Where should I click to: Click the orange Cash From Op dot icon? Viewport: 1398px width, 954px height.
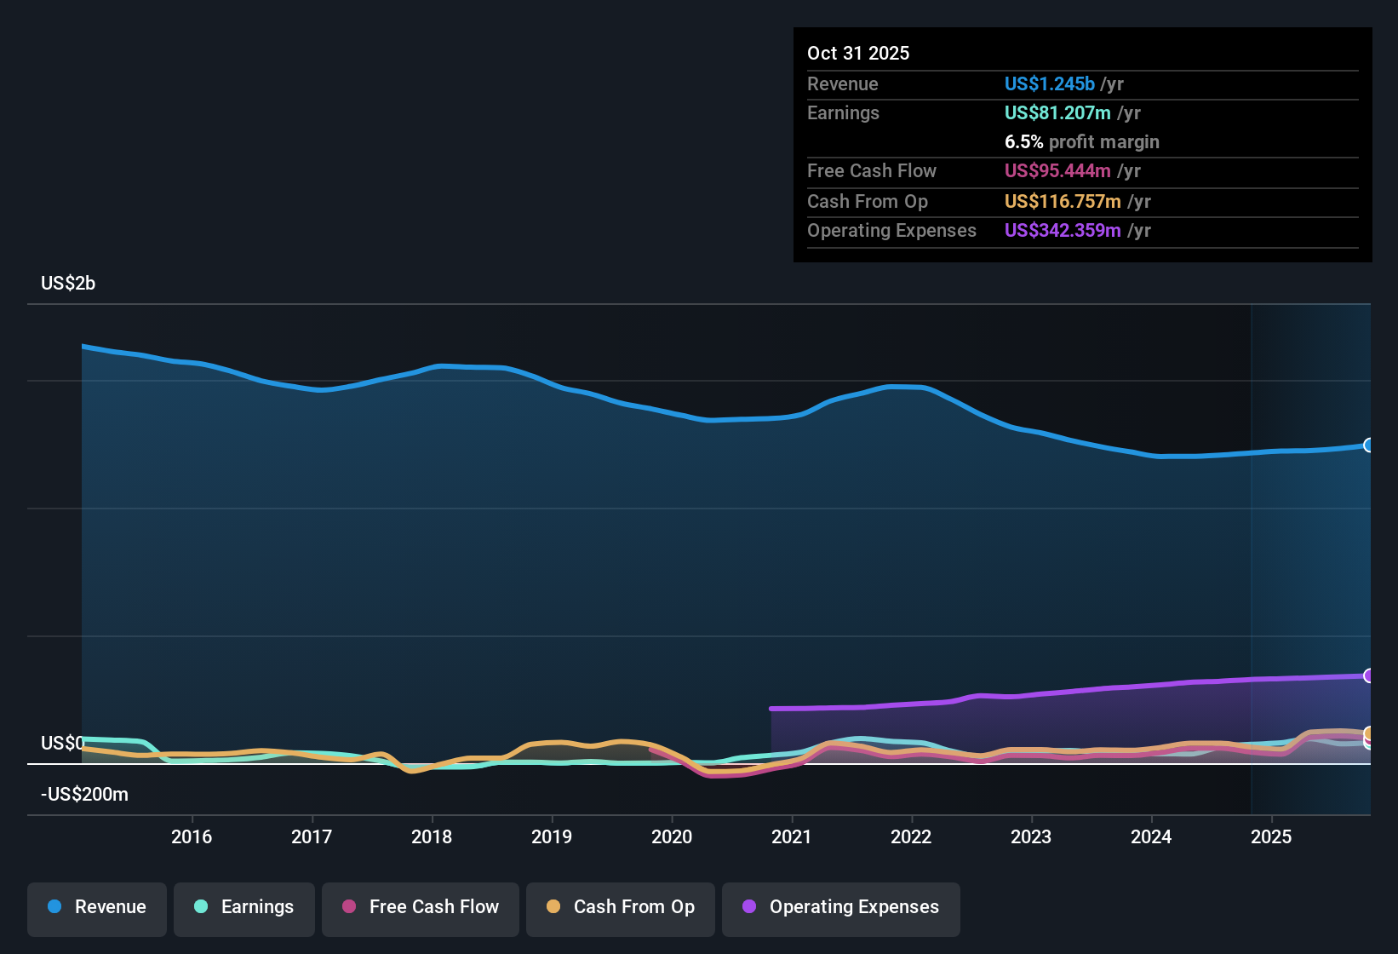(553, 907)
